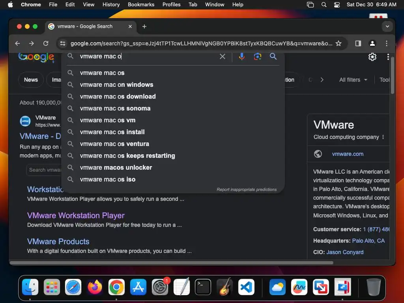404x303 pixels.
Task: Open a new tab with plus button
Action: tap(144, 26)
